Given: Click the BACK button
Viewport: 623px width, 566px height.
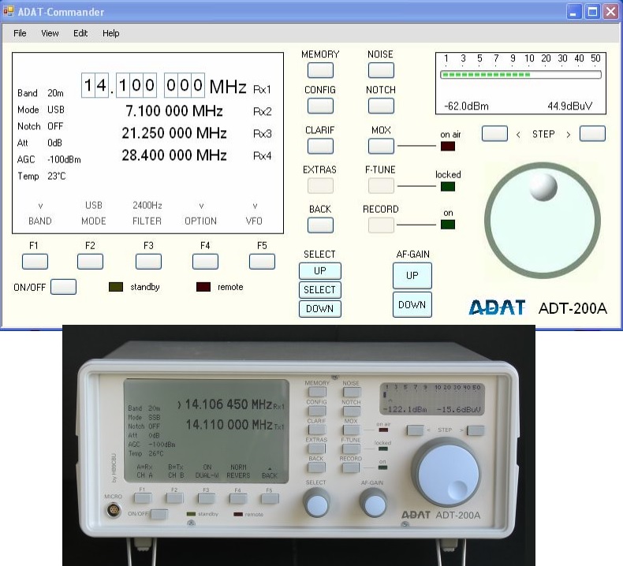Looking at the screenshot, I should pyautogui.click(x=320, y=225).
